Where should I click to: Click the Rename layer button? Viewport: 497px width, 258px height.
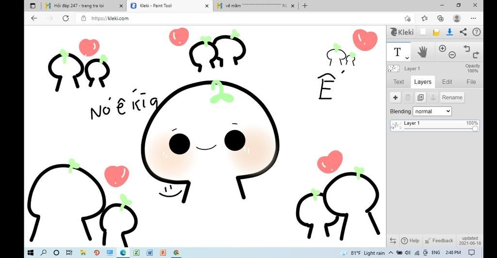pyautogui.click(x=452, y=97)
